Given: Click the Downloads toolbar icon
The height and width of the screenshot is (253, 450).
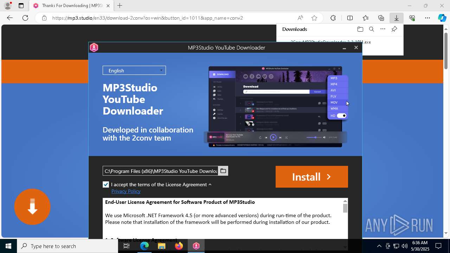Looking at the screenshot, I should click(396, 18).
